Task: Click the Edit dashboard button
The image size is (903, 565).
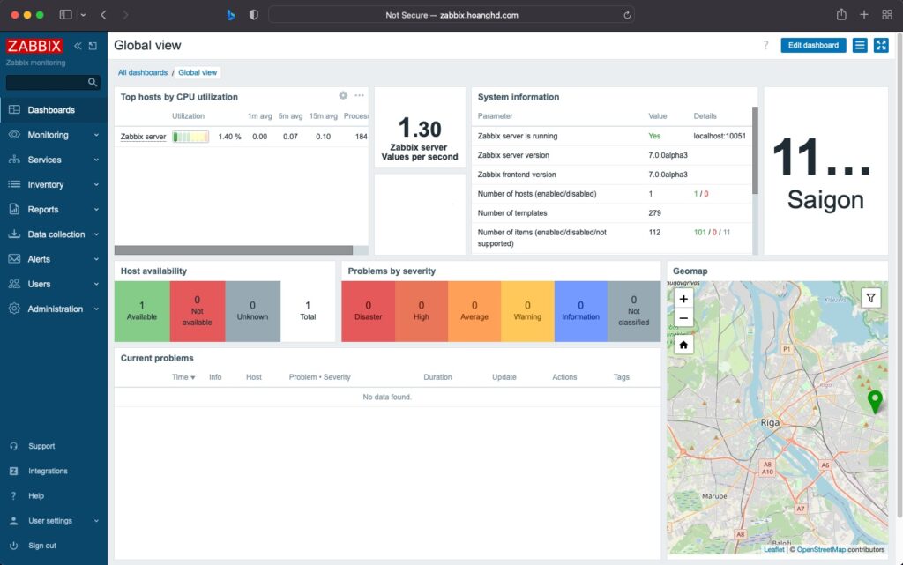Action: point(813,46)
